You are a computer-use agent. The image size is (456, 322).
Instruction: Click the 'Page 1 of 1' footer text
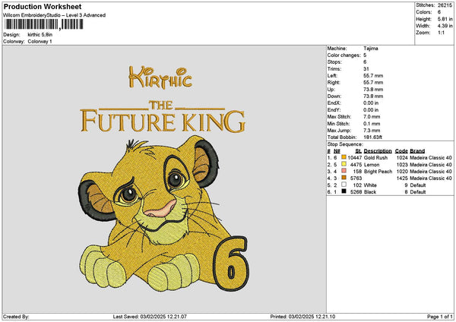440,317
